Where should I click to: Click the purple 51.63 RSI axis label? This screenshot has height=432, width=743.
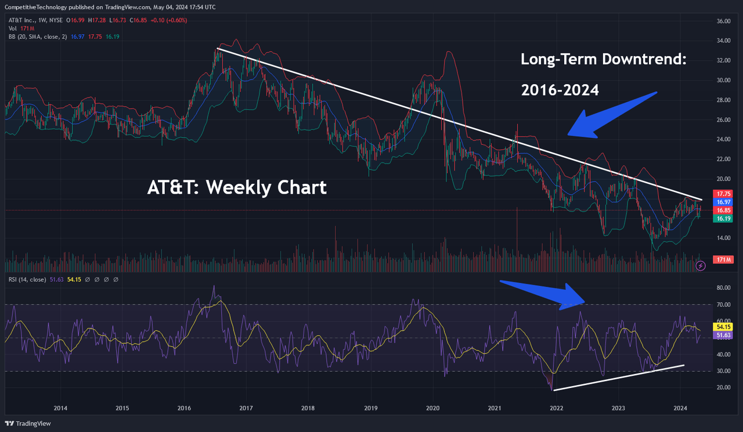coord(722,335)
